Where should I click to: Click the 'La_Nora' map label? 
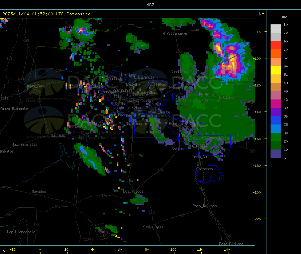133,84
